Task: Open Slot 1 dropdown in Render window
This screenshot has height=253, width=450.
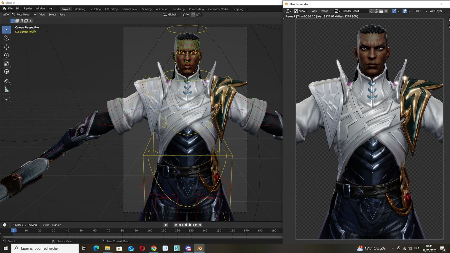Action: point(420,11)
